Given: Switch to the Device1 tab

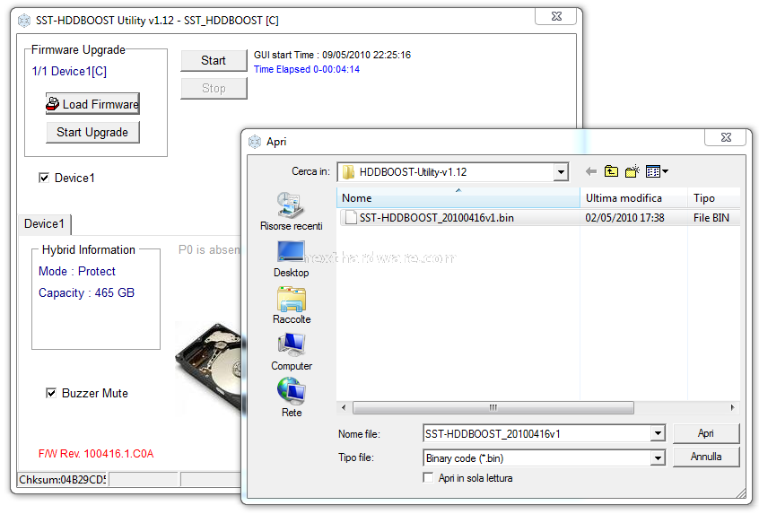Looking at the screenshot, I should coord(45,224).
